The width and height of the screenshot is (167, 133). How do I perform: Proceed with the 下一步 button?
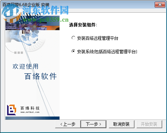[x=93, y=124]
